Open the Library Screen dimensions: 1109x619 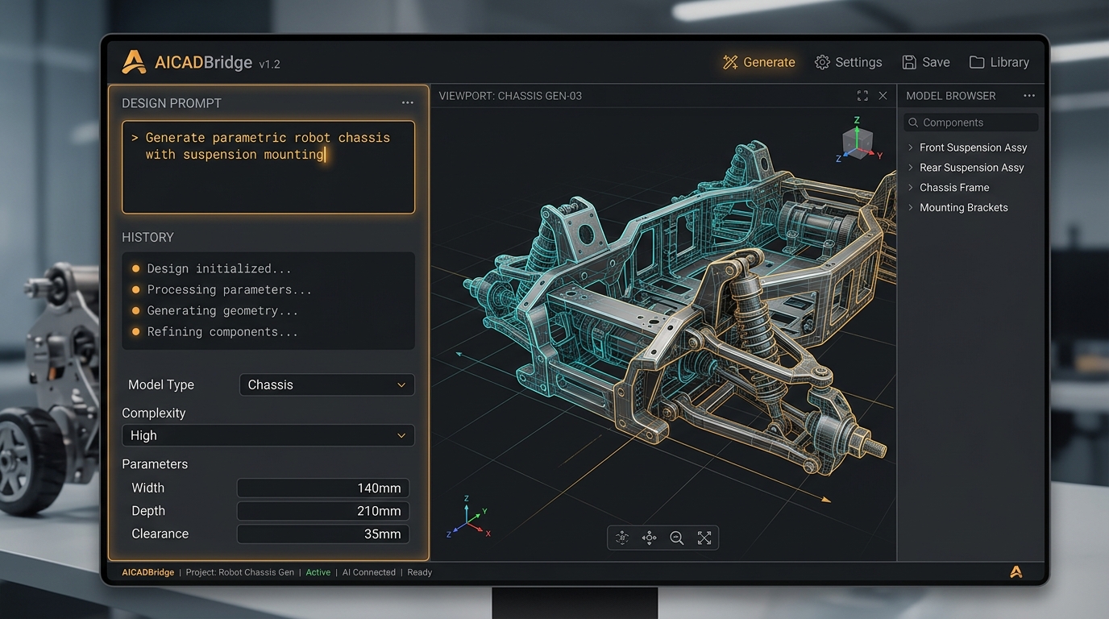(999, 62)
